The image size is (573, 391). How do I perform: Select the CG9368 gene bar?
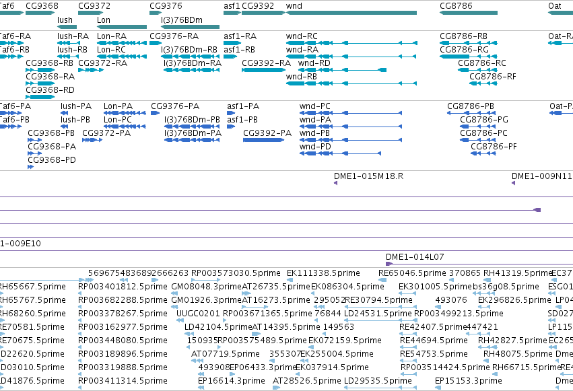[40, 13]
